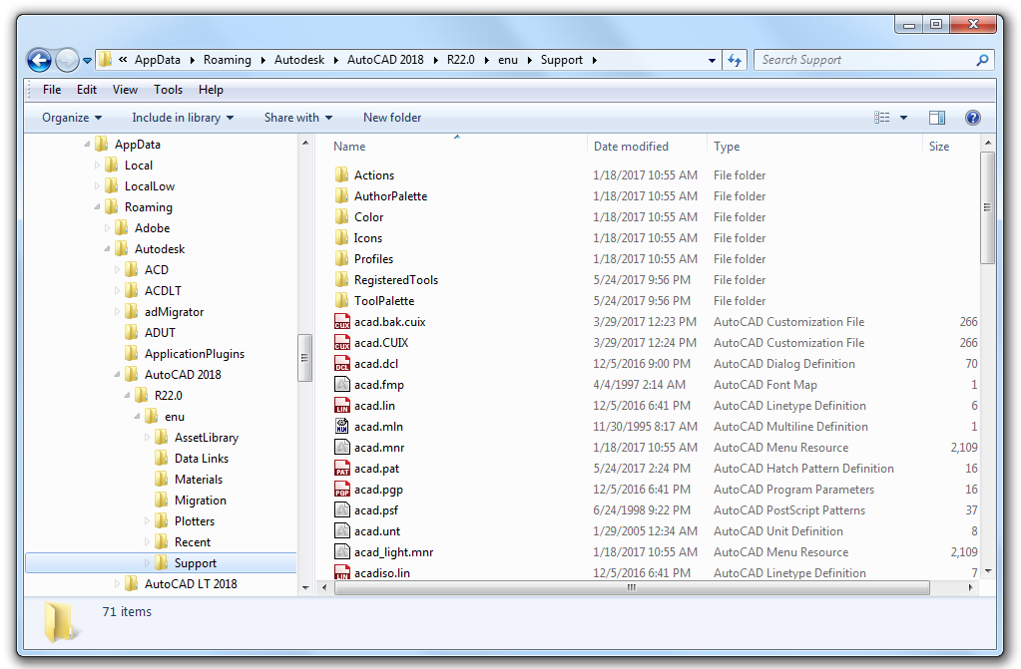The width and height of the screenshot is (1021, 669).
Task: Select the acad.pat file icon
Action: pos(342,468)
